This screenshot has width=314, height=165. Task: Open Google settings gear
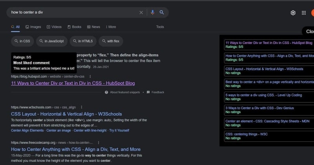point(293,13)
